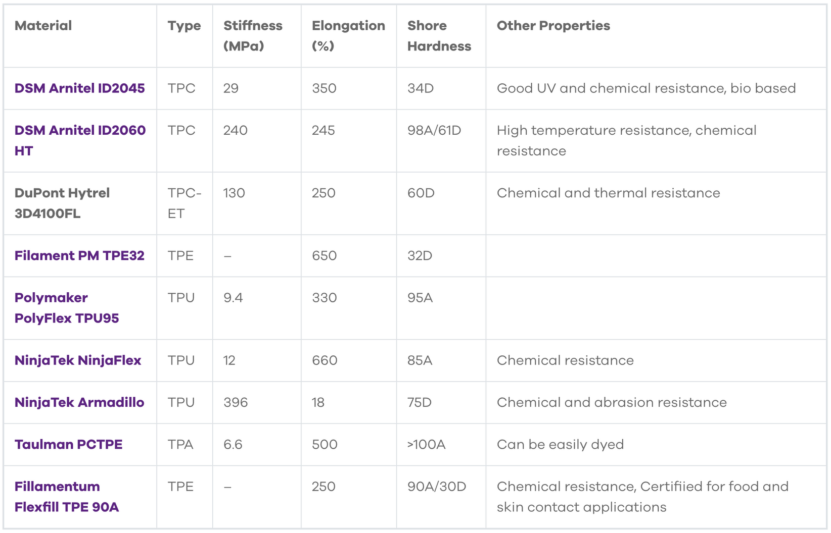
Task: Visit the NinjaTek NinjaFlex link
Action: 78,360
